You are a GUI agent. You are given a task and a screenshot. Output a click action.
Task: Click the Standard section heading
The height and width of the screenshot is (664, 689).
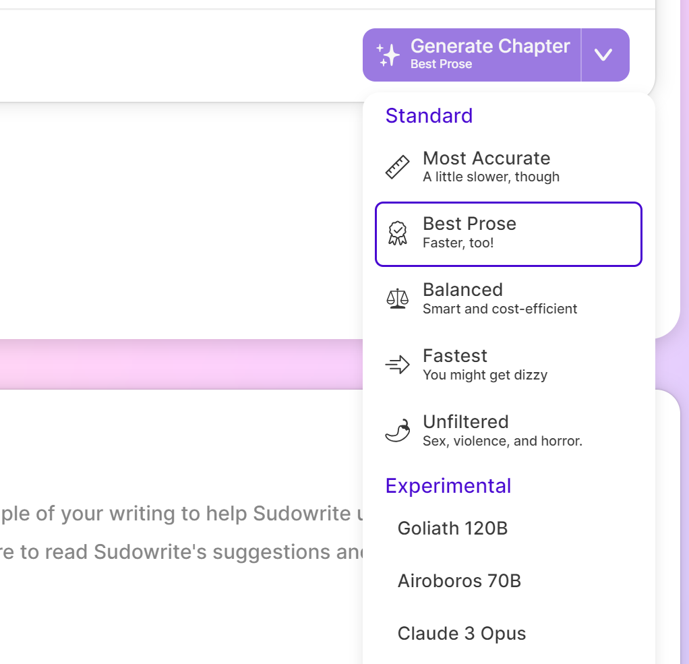(x=429, y=116)
